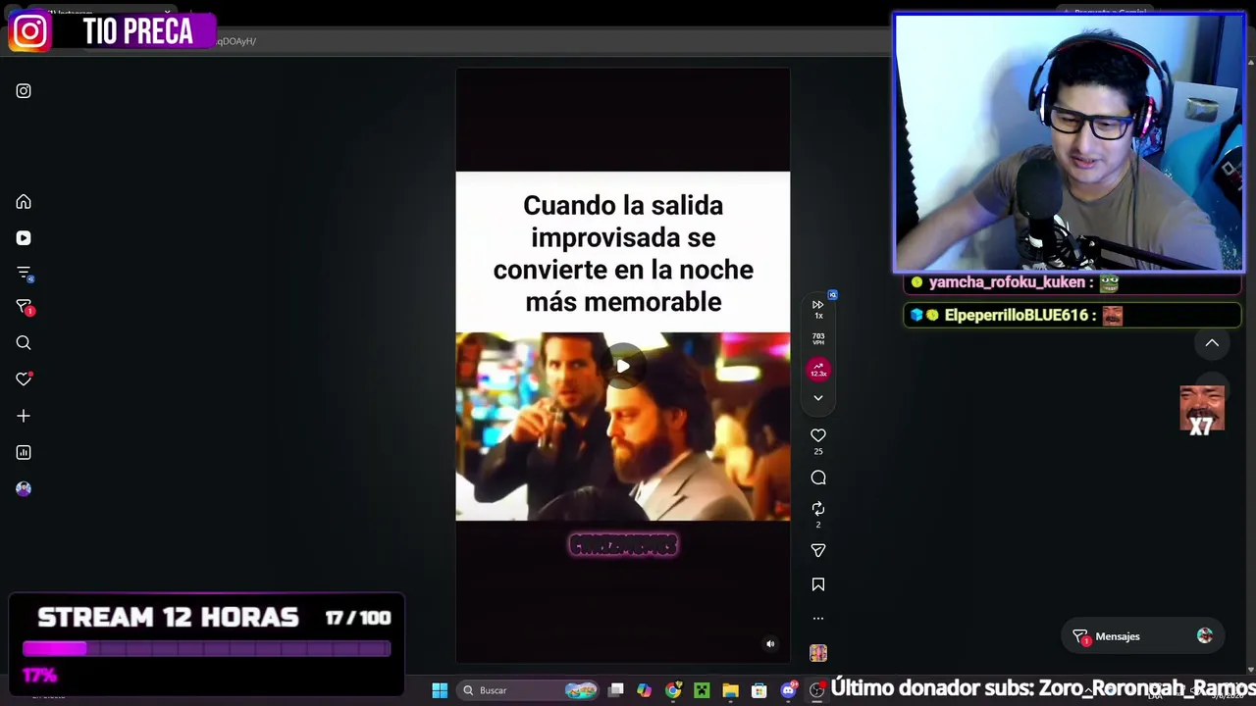Change the 1x playback speed

[x=818, y=309]
